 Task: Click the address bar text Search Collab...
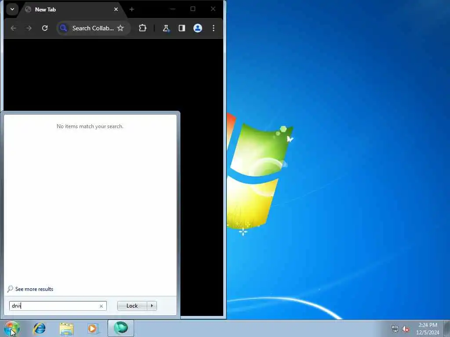point(93,28)
